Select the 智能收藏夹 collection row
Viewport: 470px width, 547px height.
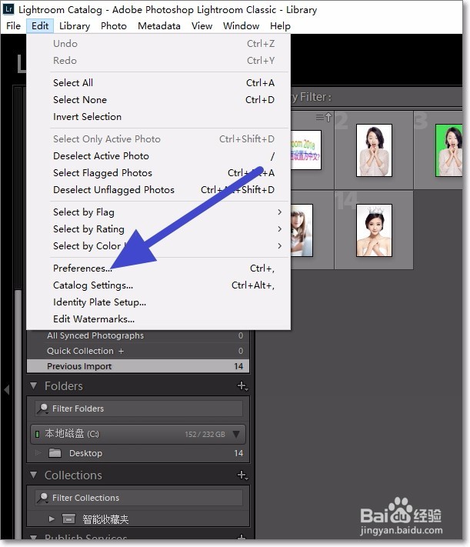[139, 519]
